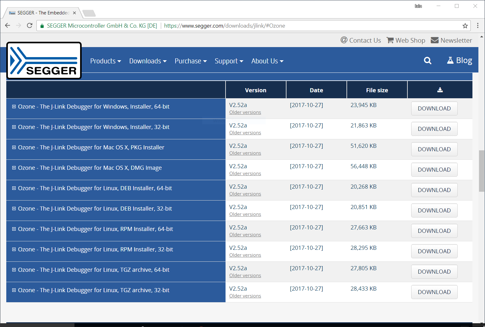The image size is (485, 327).
Task: Expand Ozone Windows Installer 64-bit row
Action: 14,107
